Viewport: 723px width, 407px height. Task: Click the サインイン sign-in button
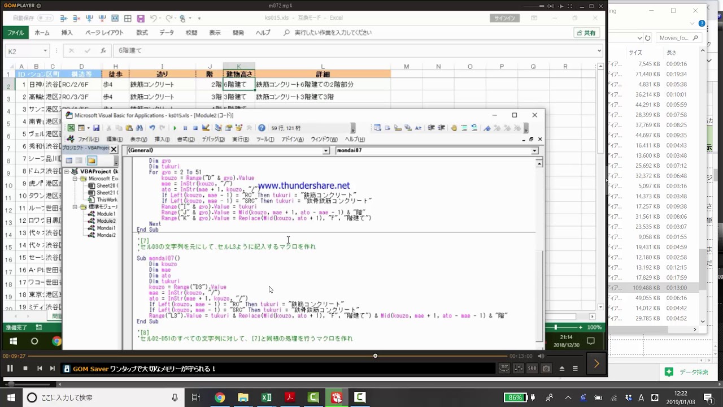pyautogui.click(x=504, y=18)
